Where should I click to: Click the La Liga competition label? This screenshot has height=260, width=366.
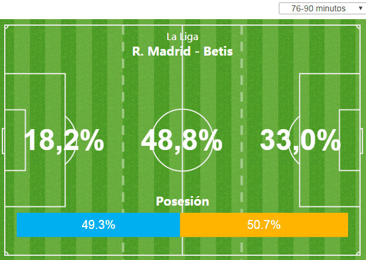tap(182, 36)
